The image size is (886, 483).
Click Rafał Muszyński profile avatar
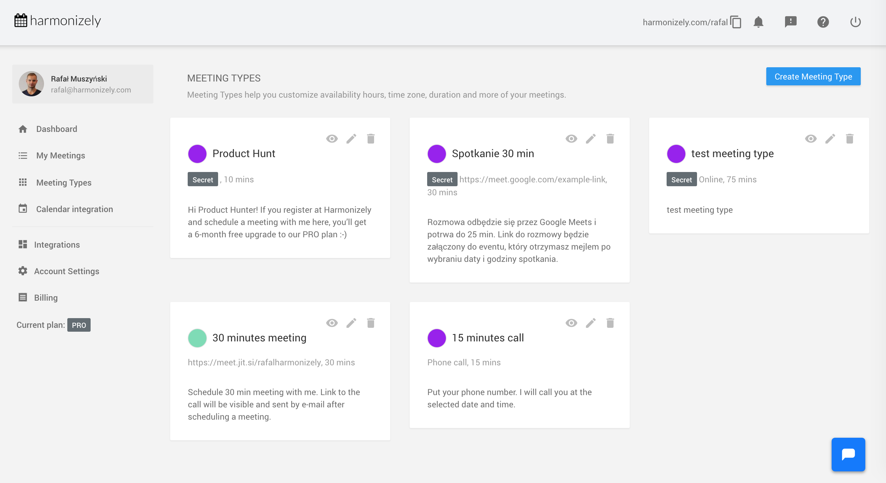tap(31, 84)
